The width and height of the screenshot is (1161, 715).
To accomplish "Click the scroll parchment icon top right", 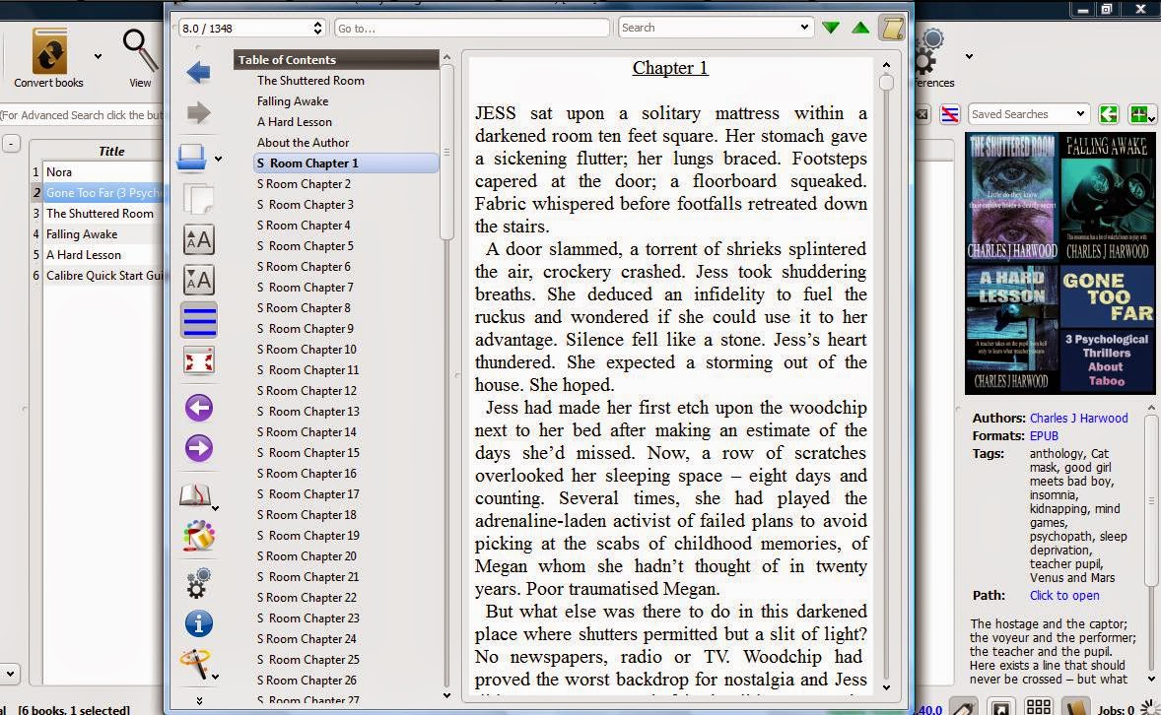I will (x=892, y=29).
